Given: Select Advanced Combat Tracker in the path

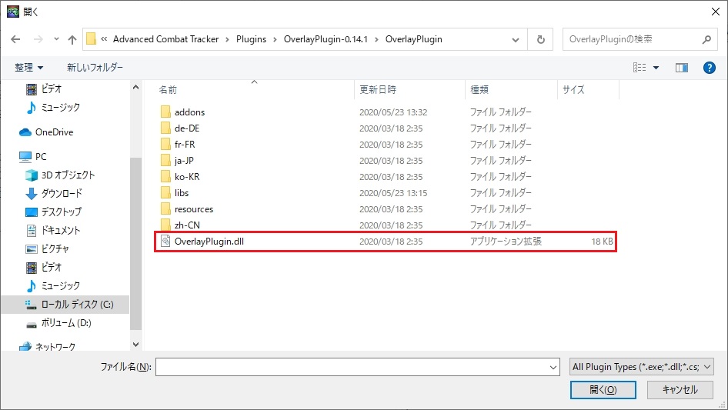Looking at the screenshot, I should coord(165,39).
